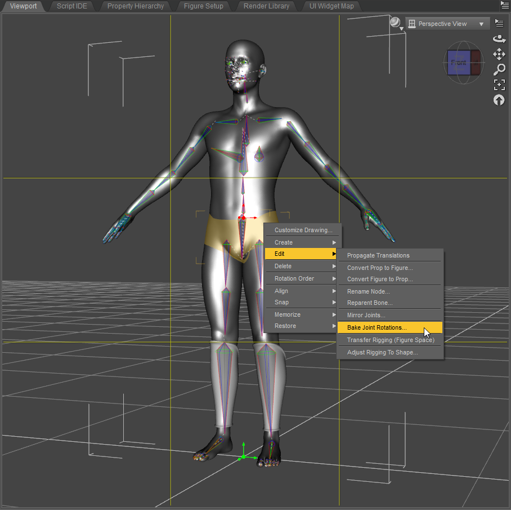Choose Rename Node option

[x=390, y=291]
